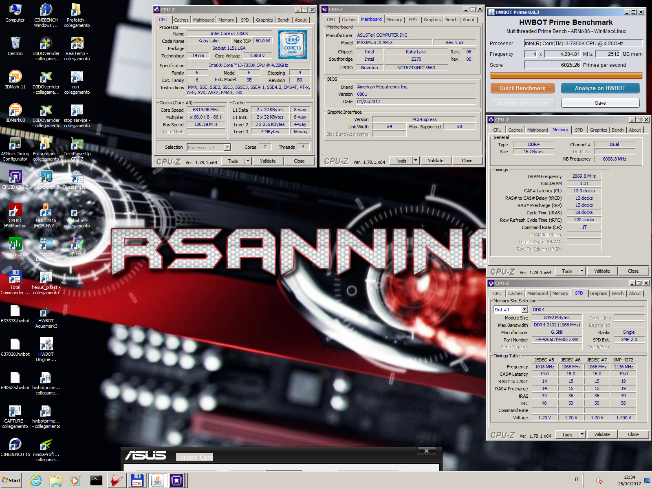Open HWBOT Aquamark3 desktop icon
This screenshot has width=652, height=489.
point(46,316)
